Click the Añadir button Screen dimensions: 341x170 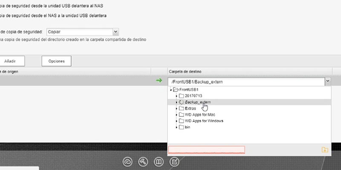click(x=10, y=61)
